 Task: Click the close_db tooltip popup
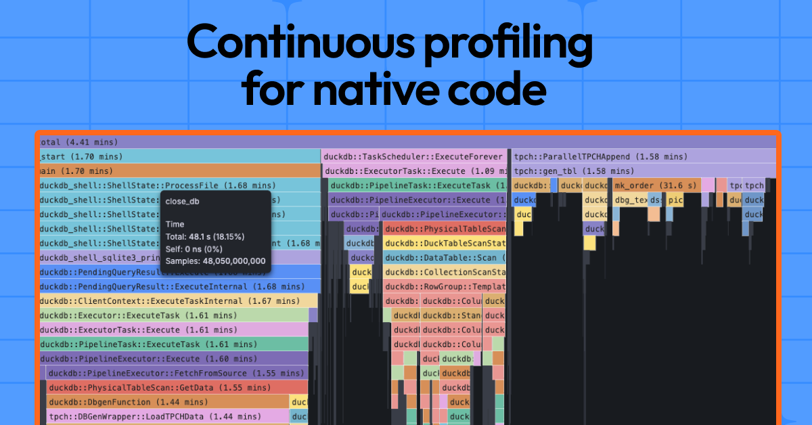pyautogui.click(x=215, y=231)
